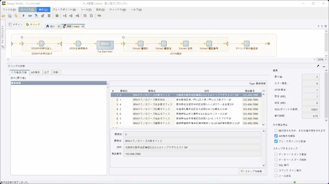
Task: Click the open folder toolbar icon
Action: (3, 16)
